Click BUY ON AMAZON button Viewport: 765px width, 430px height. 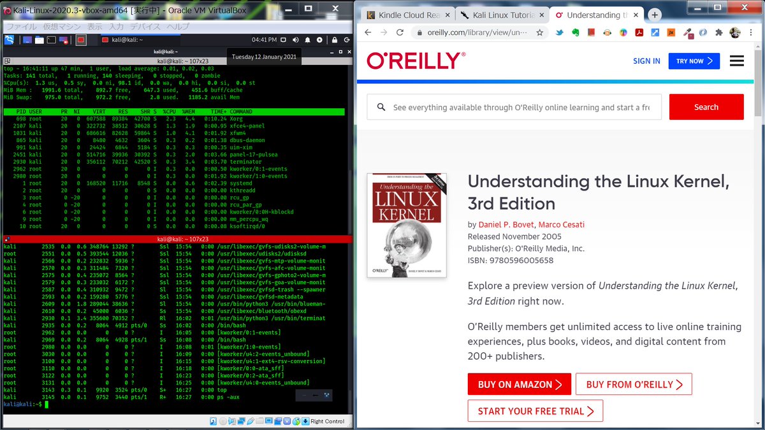coord(520,384)
